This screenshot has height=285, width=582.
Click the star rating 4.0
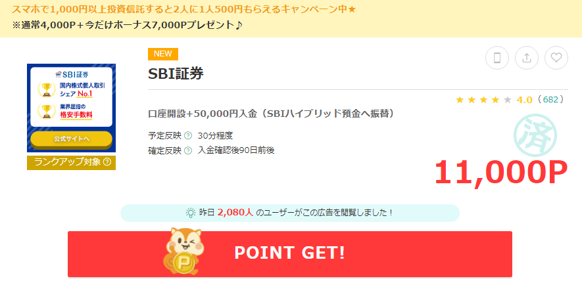tap(494, 100)
